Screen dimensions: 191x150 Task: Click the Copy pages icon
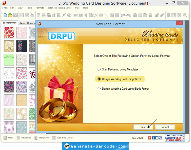(x=140, y=15)
